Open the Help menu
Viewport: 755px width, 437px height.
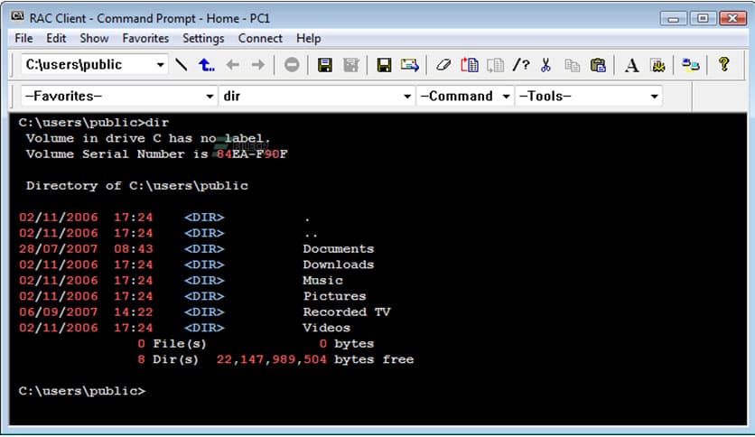(308, 38)
